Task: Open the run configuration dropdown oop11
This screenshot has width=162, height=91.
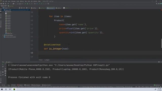Action: click(x=20, y=4)
